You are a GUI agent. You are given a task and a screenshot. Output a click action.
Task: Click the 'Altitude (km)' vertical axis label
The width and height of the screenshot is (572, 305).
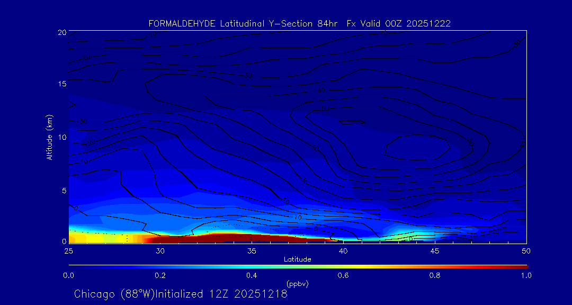pos(49,137)
